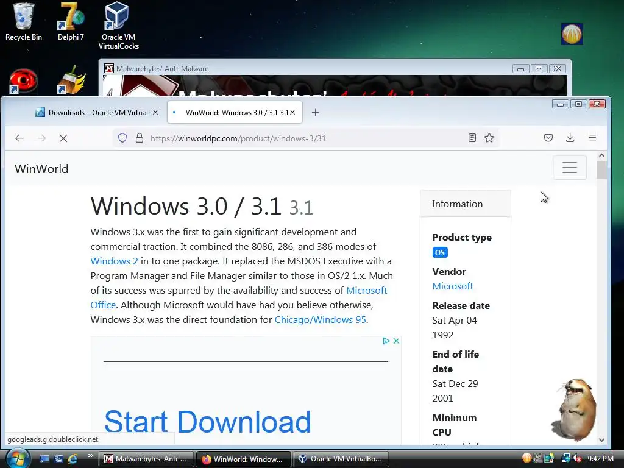Go back to the previous page
Screen dimensions: 624x468
19,138
